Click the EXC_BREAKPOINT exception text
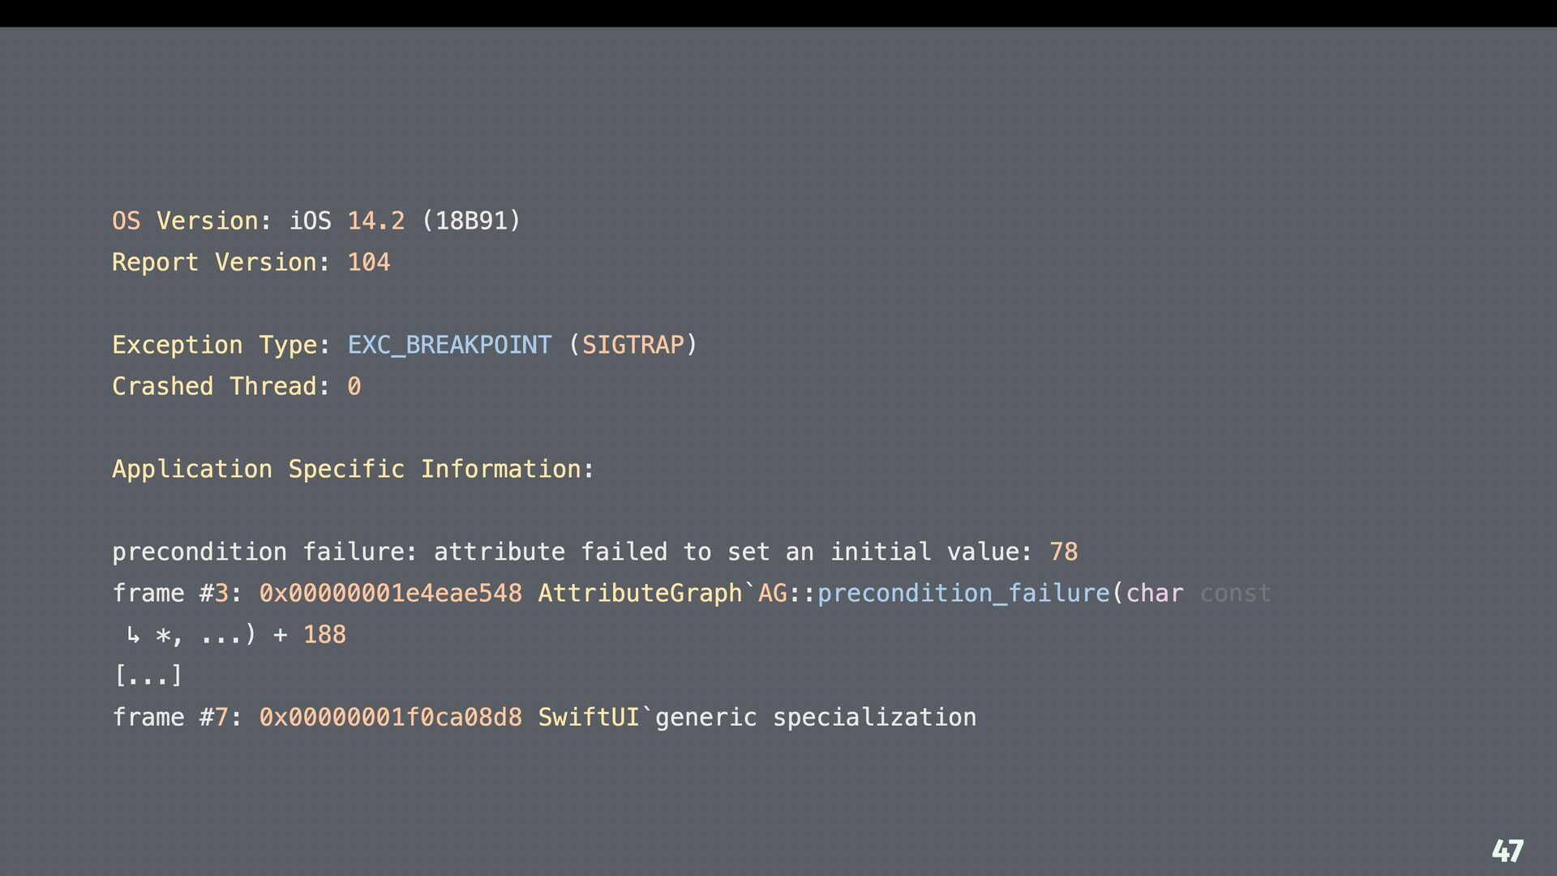Viewport: 1557px width, 876px height. point(450,346)
